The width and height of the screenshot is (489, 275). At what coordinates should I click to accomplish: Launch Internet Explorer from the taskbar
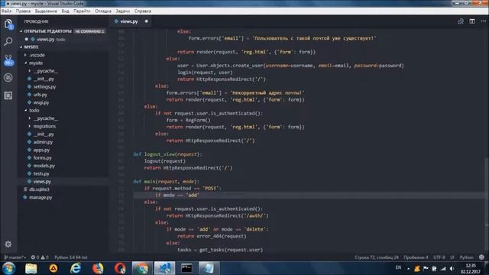76,268
